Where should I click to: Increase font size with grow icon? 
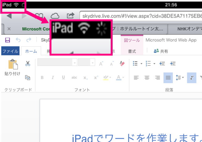(101, 63)
